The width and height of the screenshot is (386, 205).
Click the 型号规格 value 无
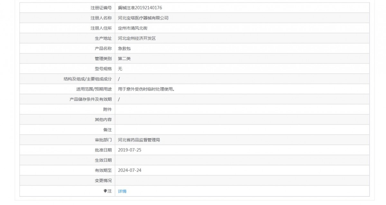coord(120,69)
